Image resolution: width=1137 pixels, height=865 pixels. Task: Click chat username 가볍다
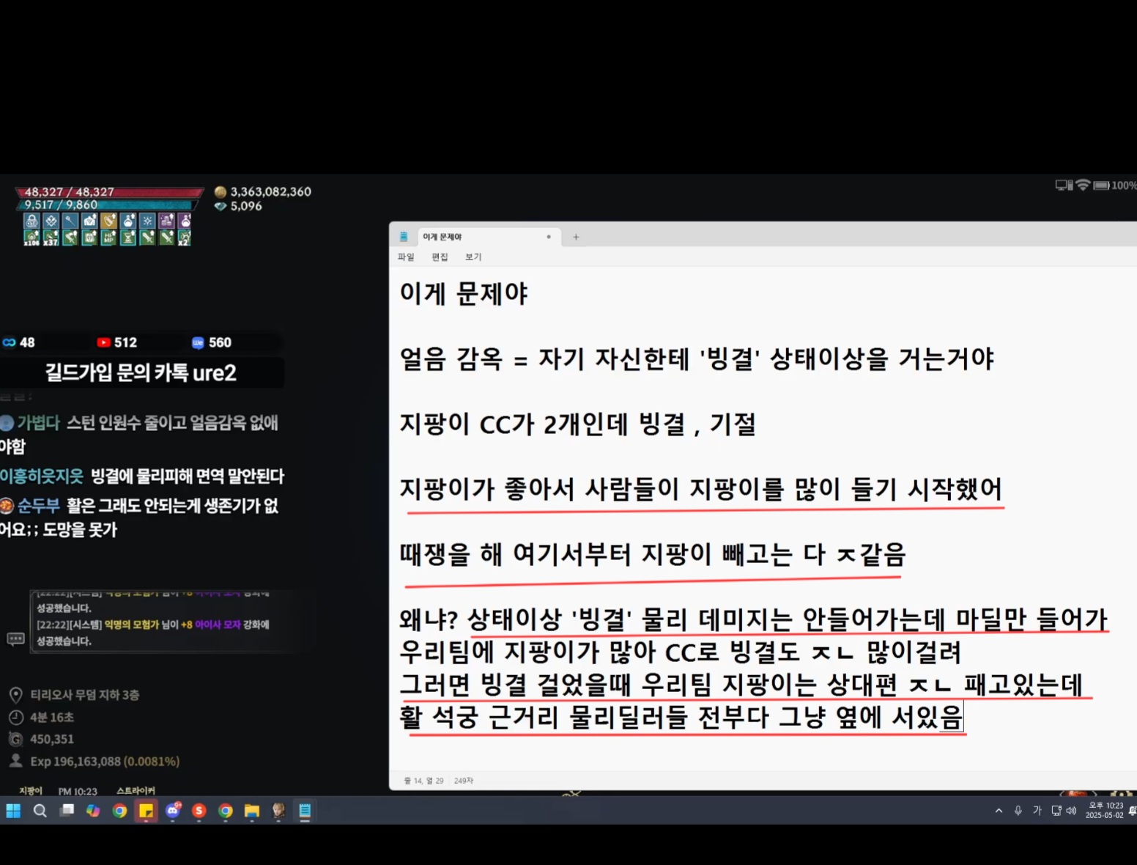pos(38,423)
